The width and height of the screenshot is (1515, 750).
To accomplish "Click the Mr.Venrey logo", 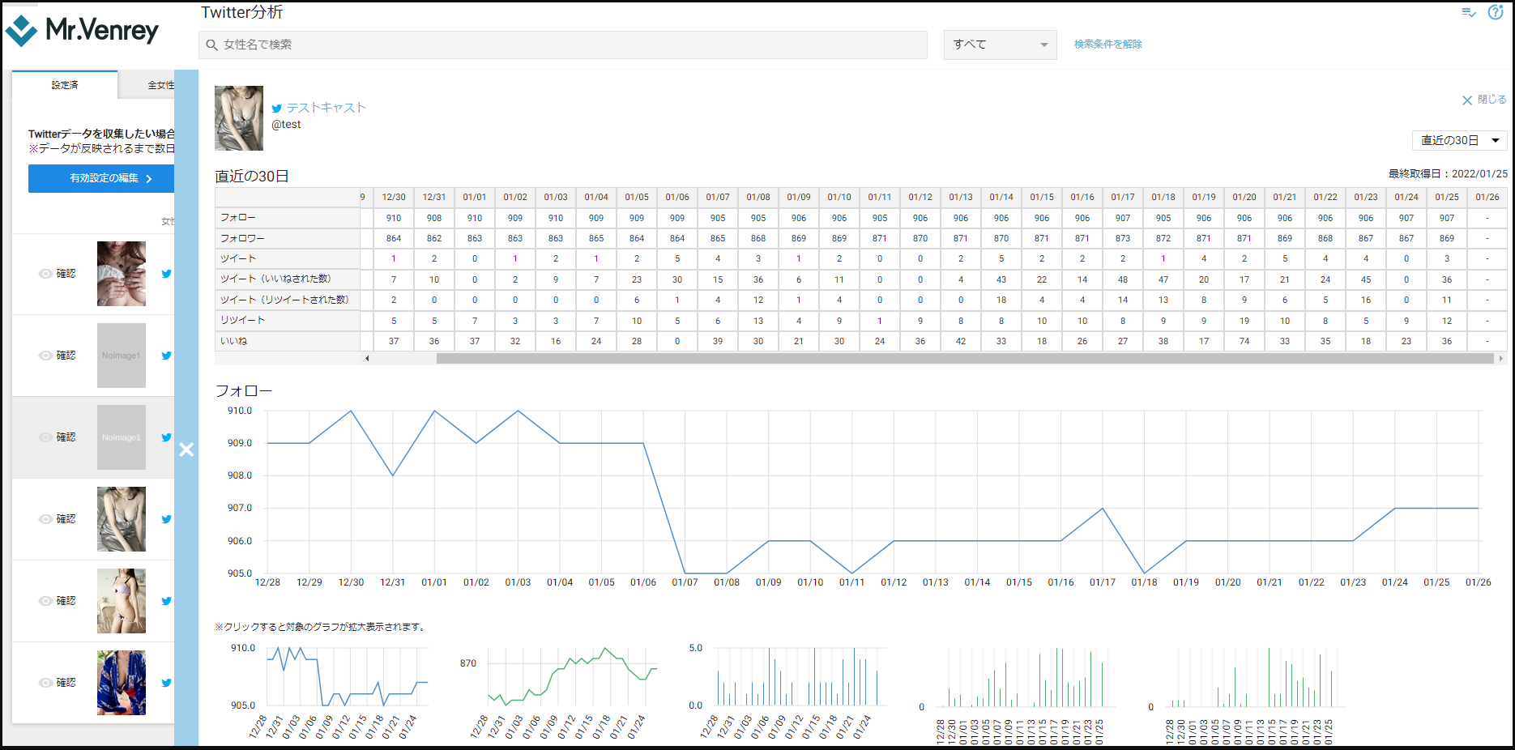I will (x=82, y=31).
